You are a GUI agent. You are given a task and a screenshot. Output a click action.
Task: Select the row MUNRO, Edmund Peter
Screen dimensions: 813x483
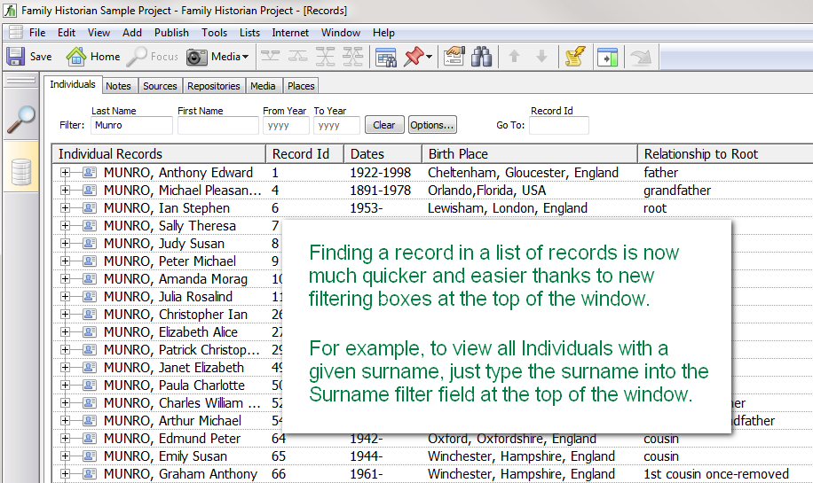pyautogui.click(x=433, y=439)
